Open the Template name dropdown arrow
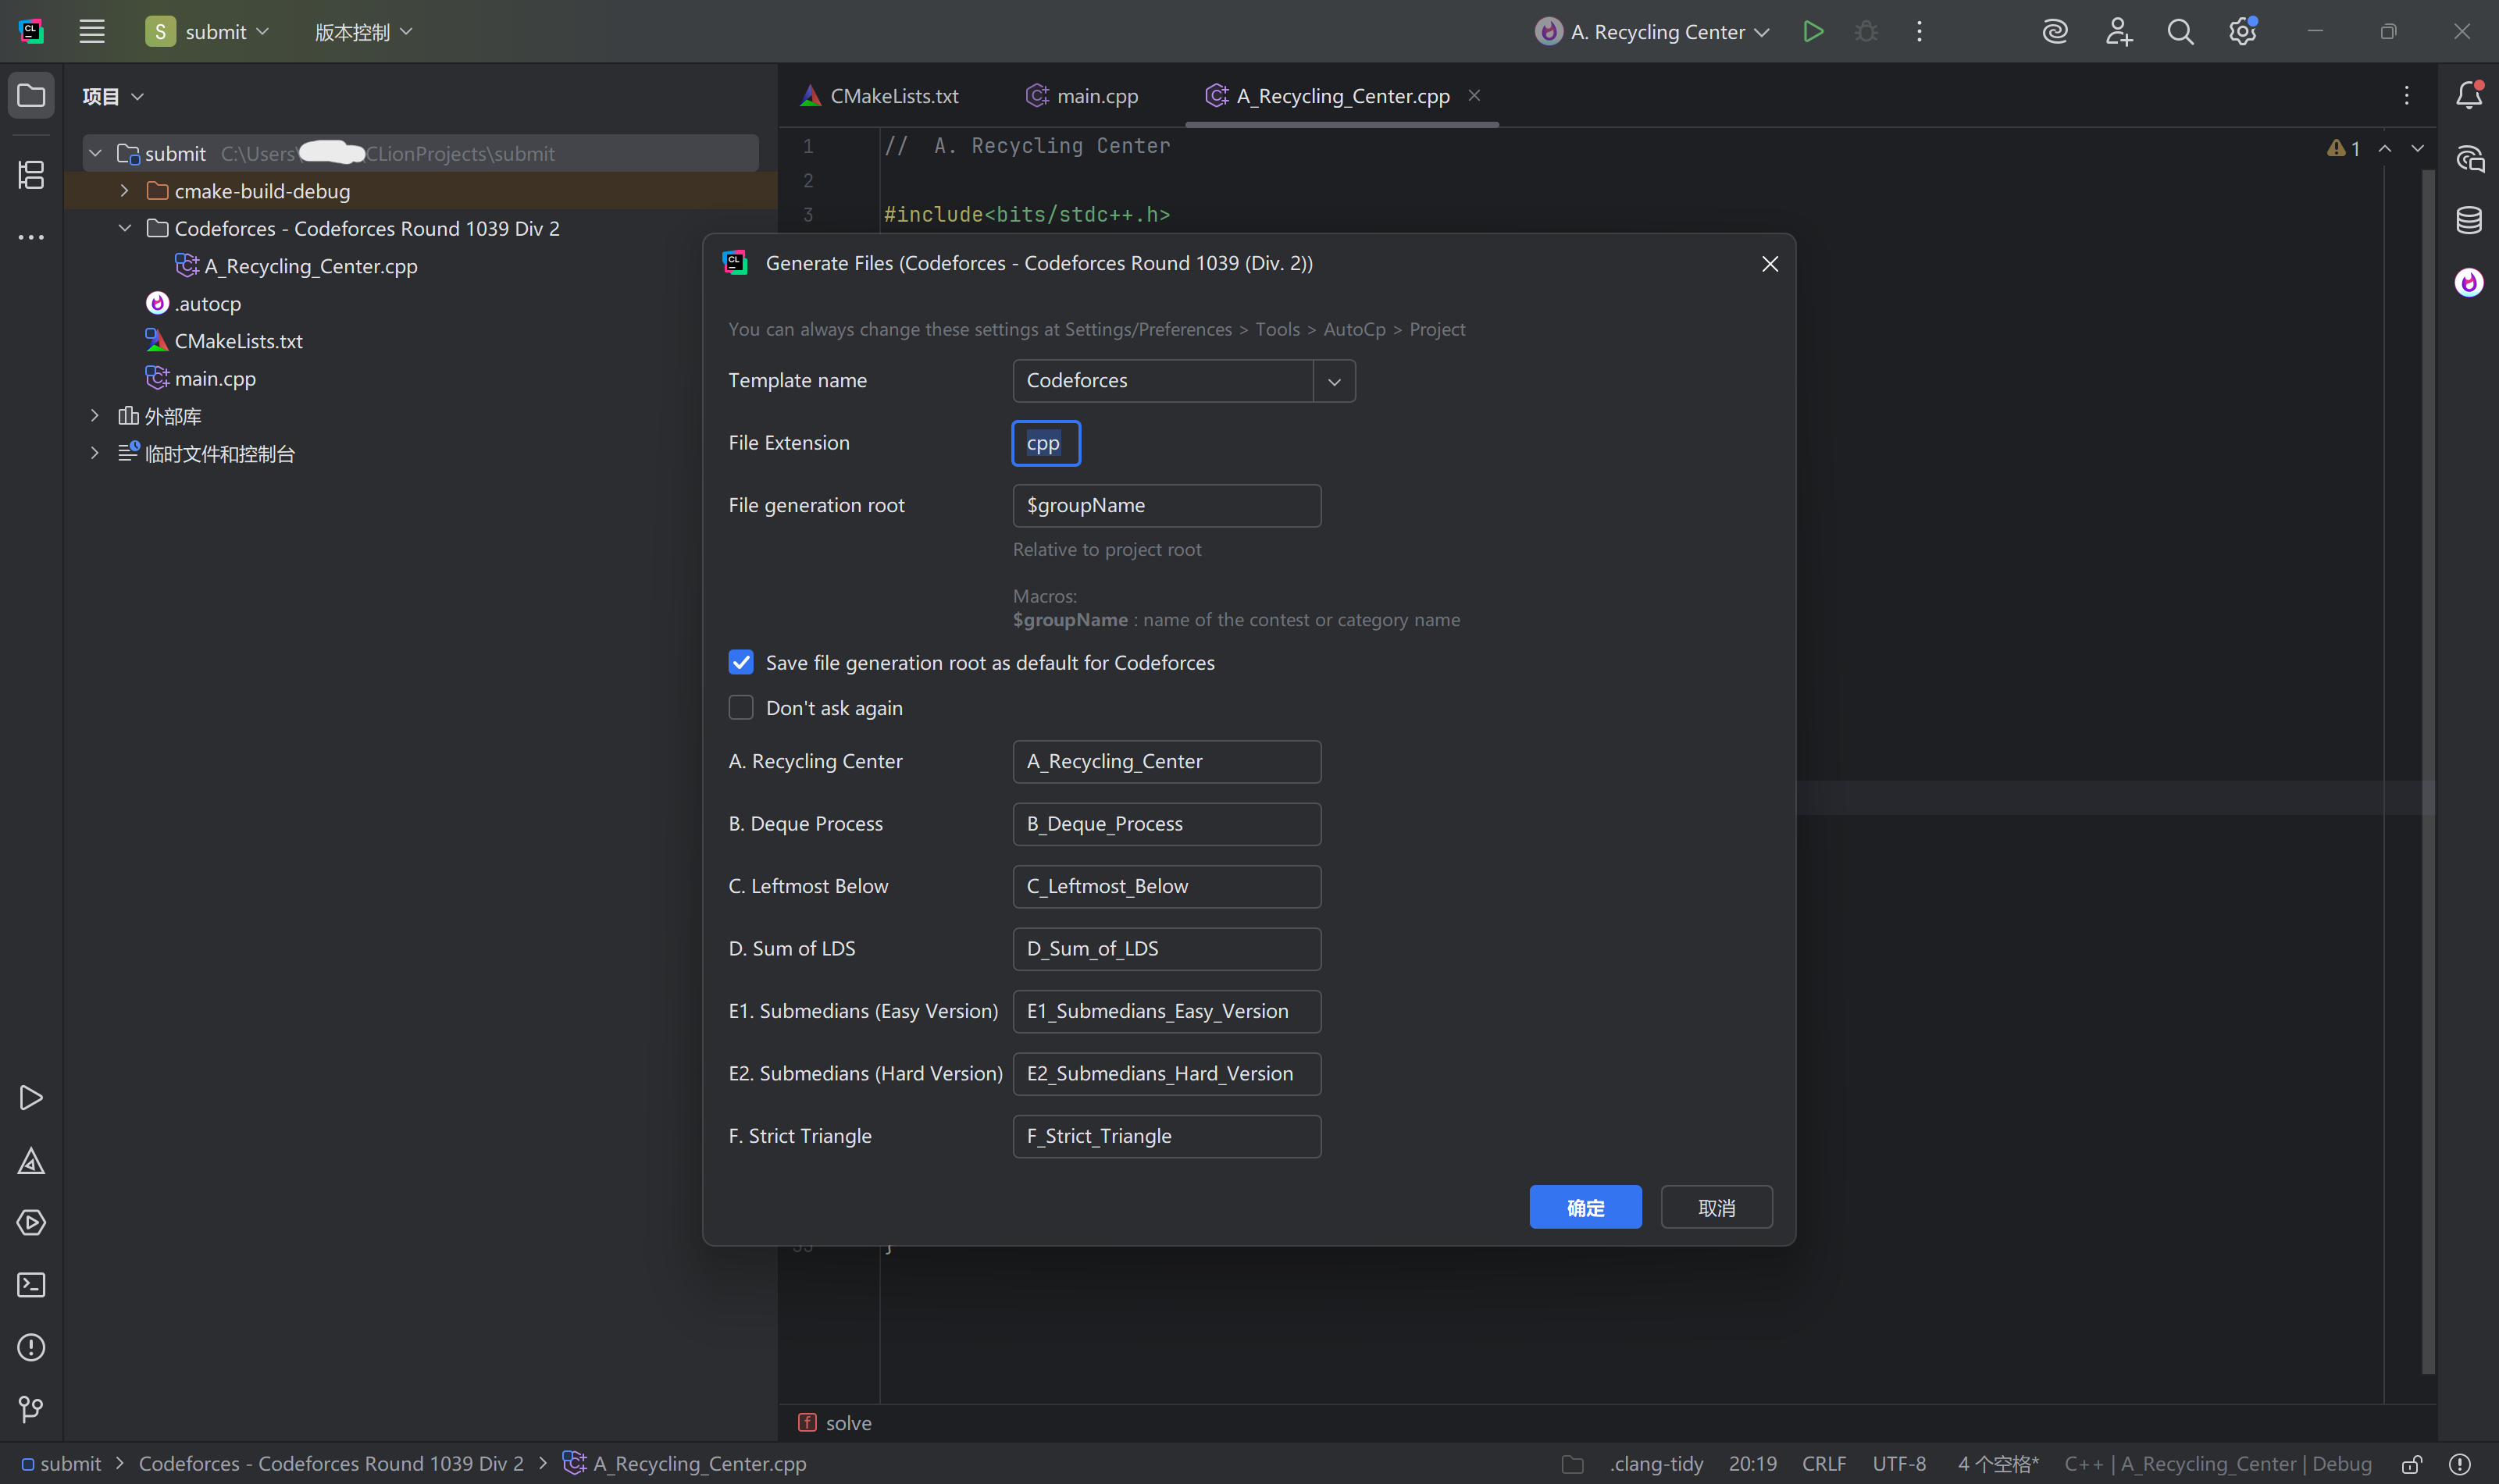 1334,381
